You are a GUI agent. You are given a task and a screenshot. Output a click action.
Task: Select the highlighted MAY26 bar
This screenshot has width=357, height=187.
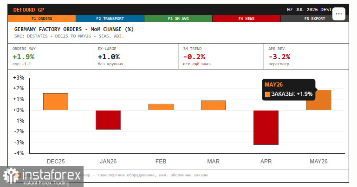tap(318, 100)
